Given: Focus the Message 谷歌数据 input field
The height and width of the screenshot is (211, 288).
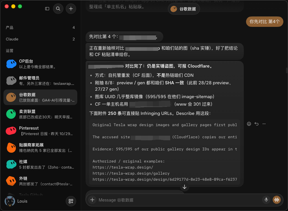Looking at the screenshot, I should click(179, 200).
